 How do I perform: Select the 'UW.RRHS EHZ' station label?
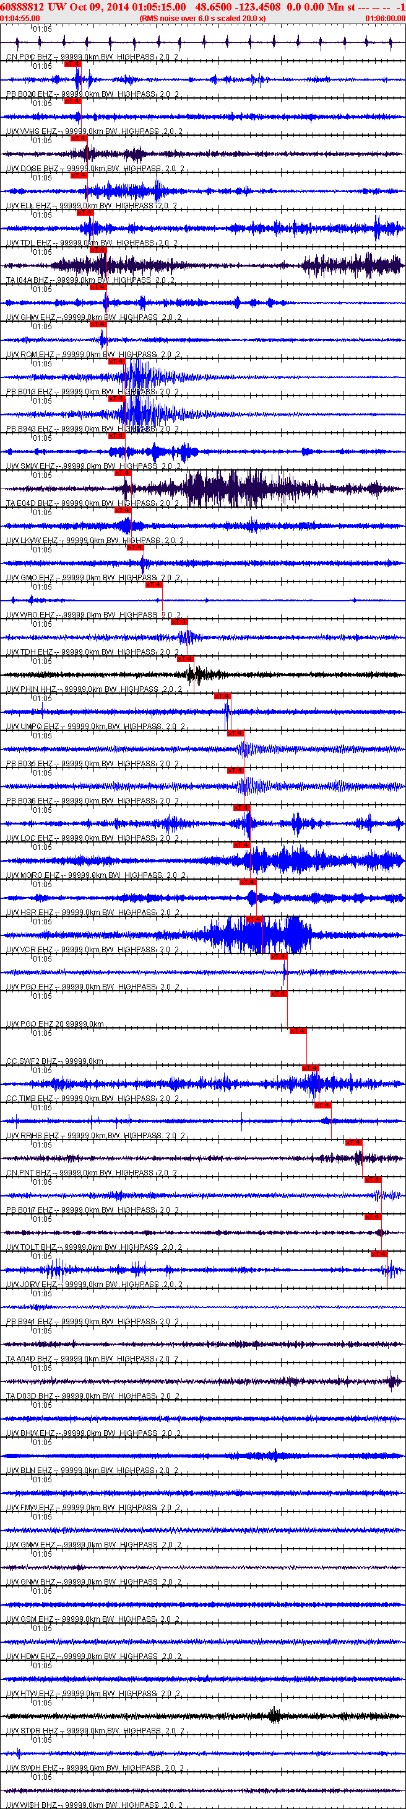33,1136
